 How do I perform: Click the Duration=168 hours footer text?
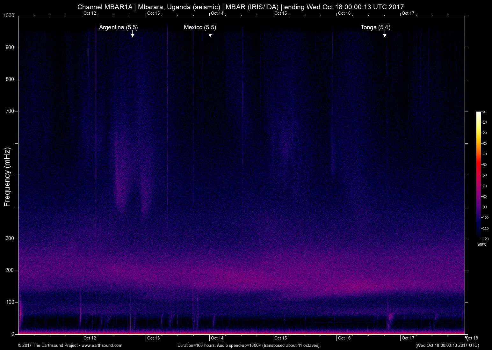pos(197,345)
